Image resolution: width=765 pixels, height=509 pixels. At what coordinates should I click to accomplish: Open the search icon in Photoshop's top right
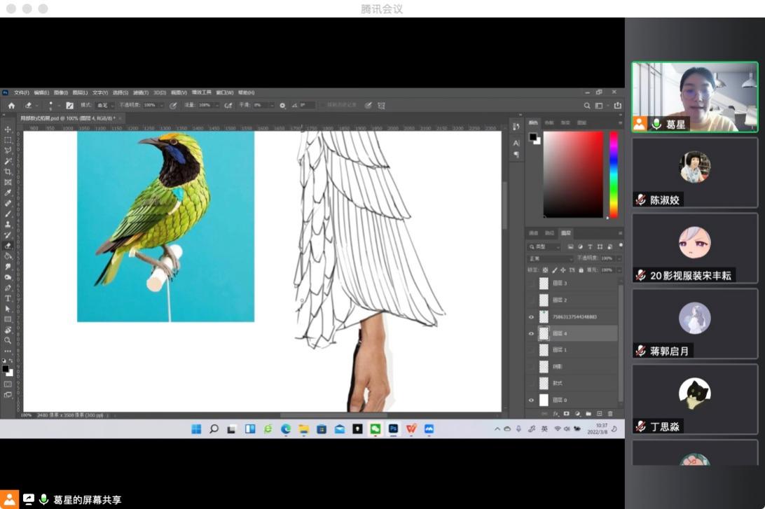pyautogui.click(x=587, y=106)
